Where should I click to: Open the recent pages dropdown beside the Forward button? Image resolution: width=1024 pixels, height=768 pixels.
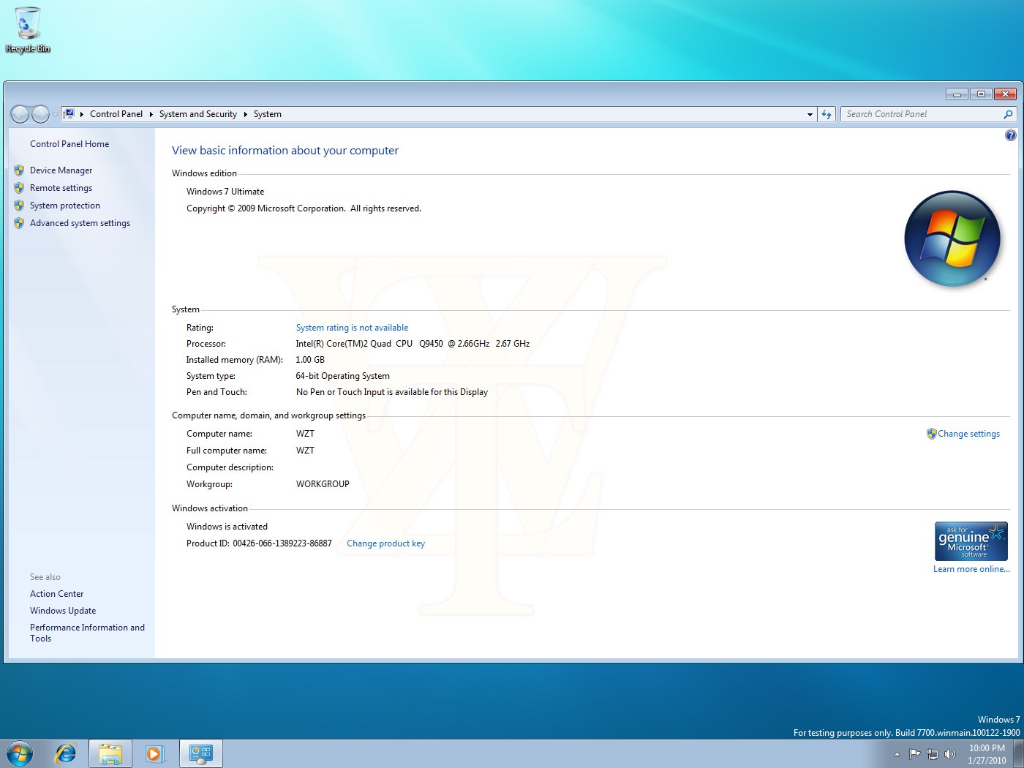click(x=55, y=115)
